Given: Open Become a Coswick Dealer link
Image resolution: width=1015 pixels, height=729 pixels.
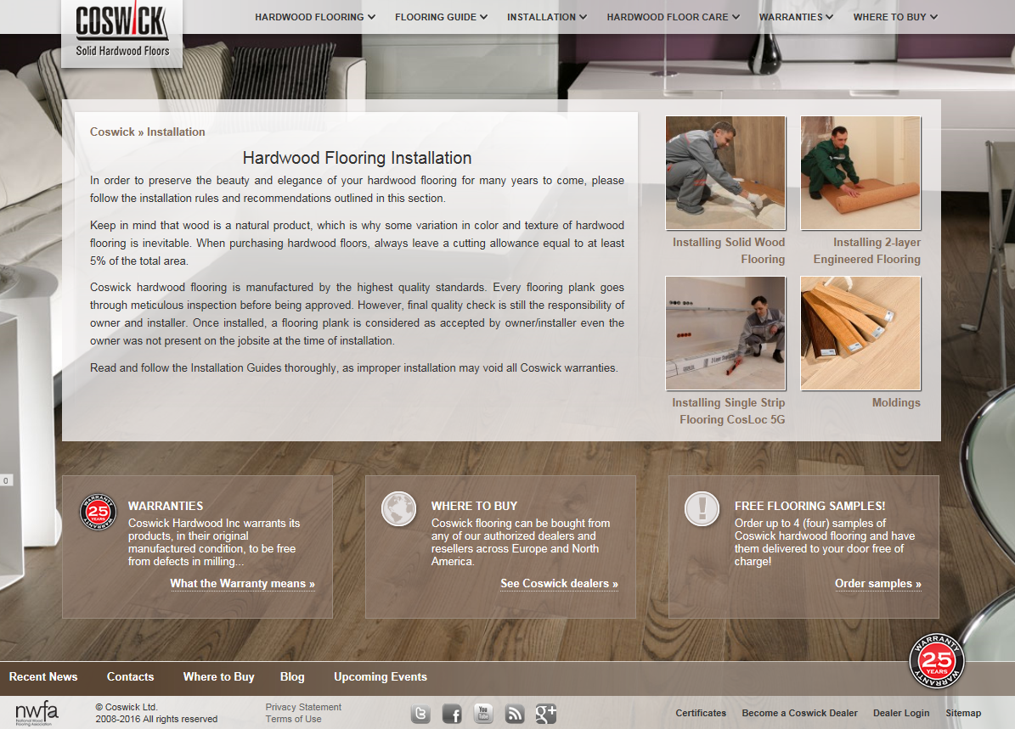Looking at the screenshot, I should 799,713.
